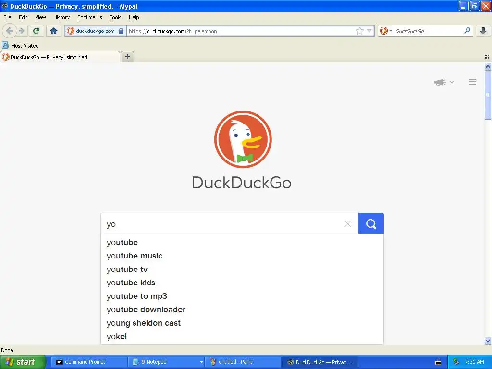Clear the search text with the X
The width and height of the screenshot is (492, 369).
pyautogui.click(x=348, y=224)
